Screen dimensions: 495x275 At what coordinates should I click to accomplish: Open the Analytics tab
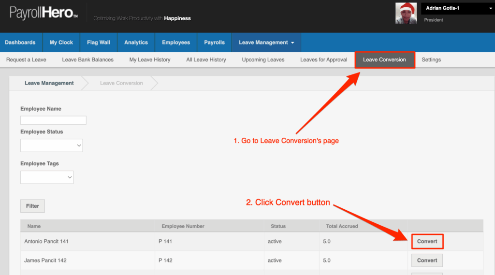[x=136, y=43]
